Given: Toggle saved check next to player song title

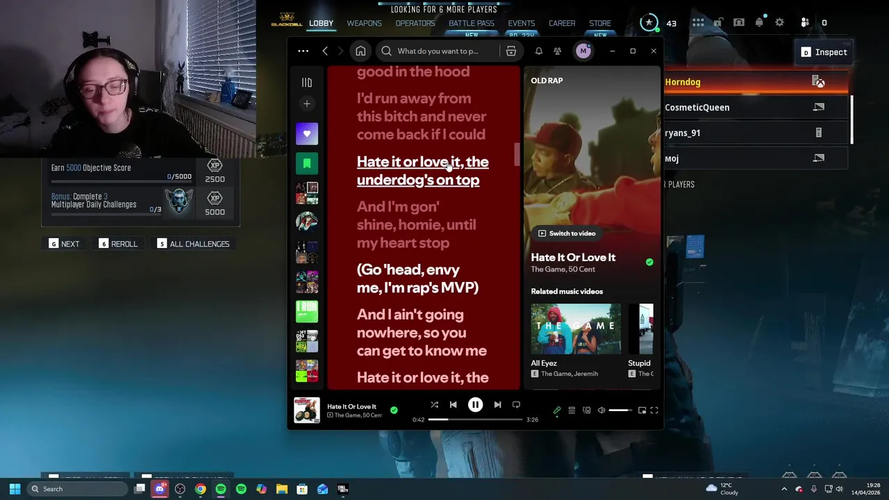Looking at the screenshot, I should 394,410.
